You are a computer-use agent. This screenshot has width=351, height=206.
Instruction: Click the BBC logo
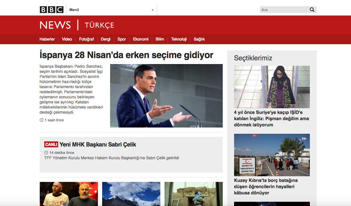click(x=51, y=9)
